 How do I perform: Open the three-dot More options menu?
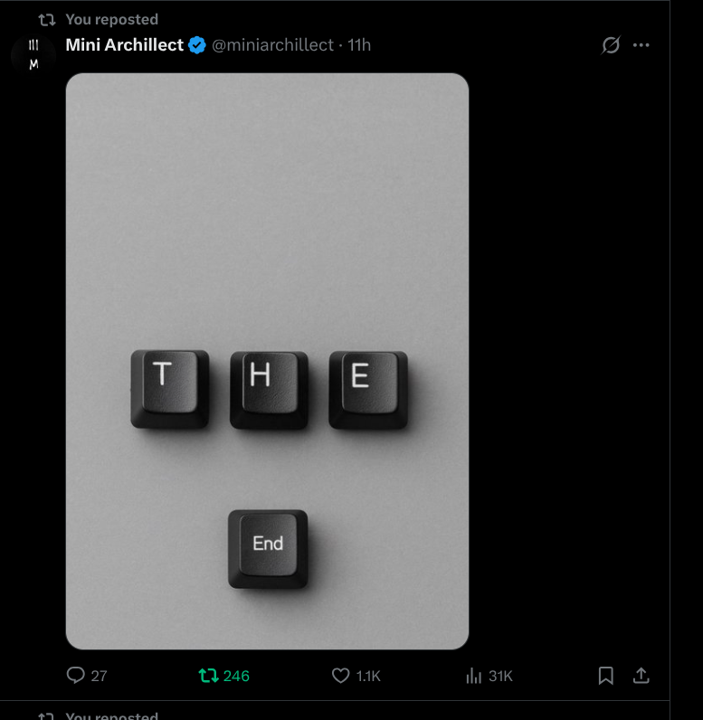641,45
